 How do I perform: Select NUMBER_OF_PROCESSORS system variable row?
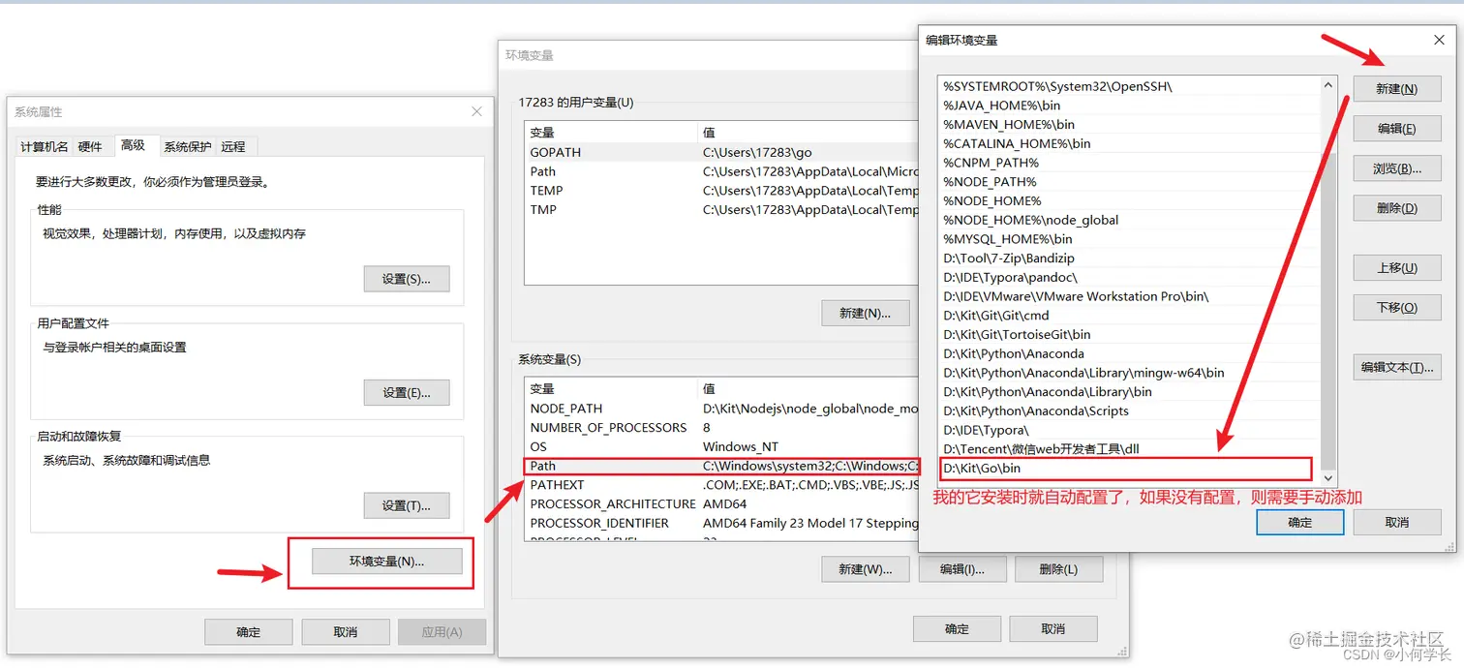tap(721, 427)
